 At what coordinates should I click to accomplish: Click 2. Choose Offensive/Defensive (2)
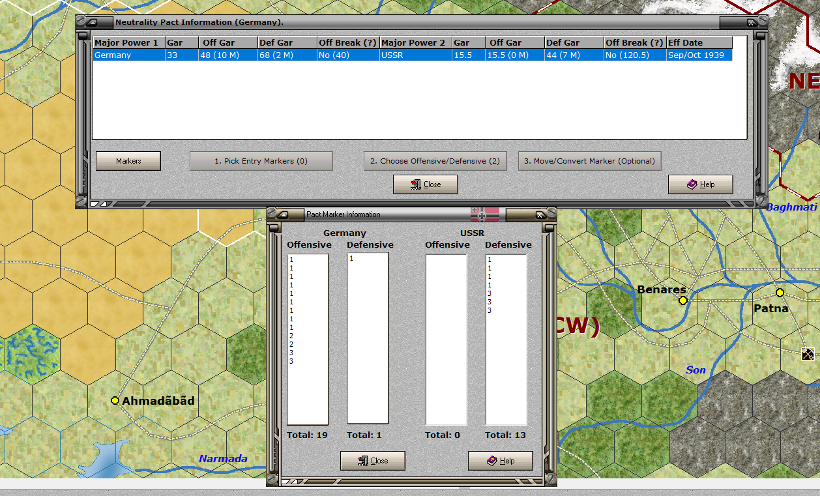pyautogui.click(x=435, y=161)
